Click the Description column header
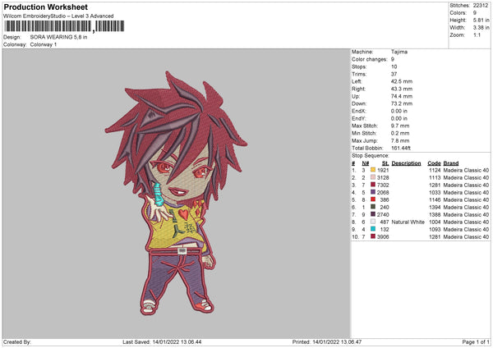The image size is (493, 348). click(x=406, y=163)
